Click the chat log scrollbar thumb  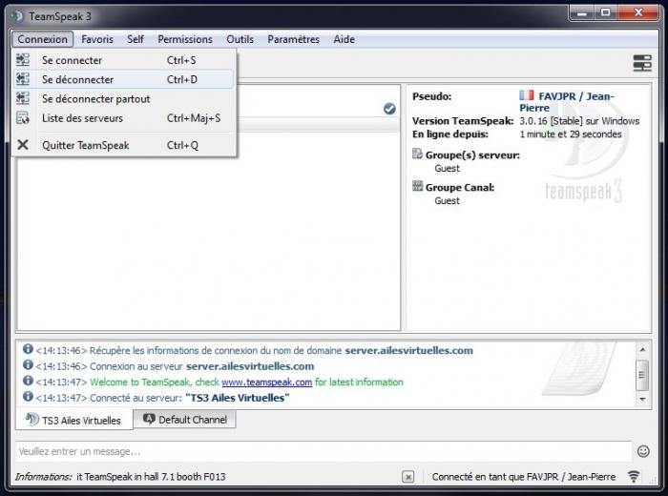pos(642,375)
